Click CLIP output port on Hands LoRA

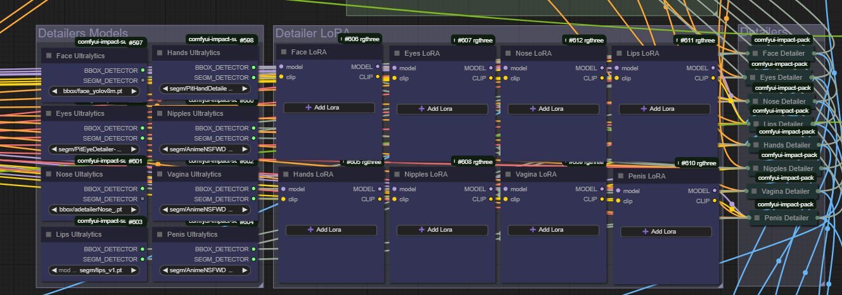click(x=380, y=199)
